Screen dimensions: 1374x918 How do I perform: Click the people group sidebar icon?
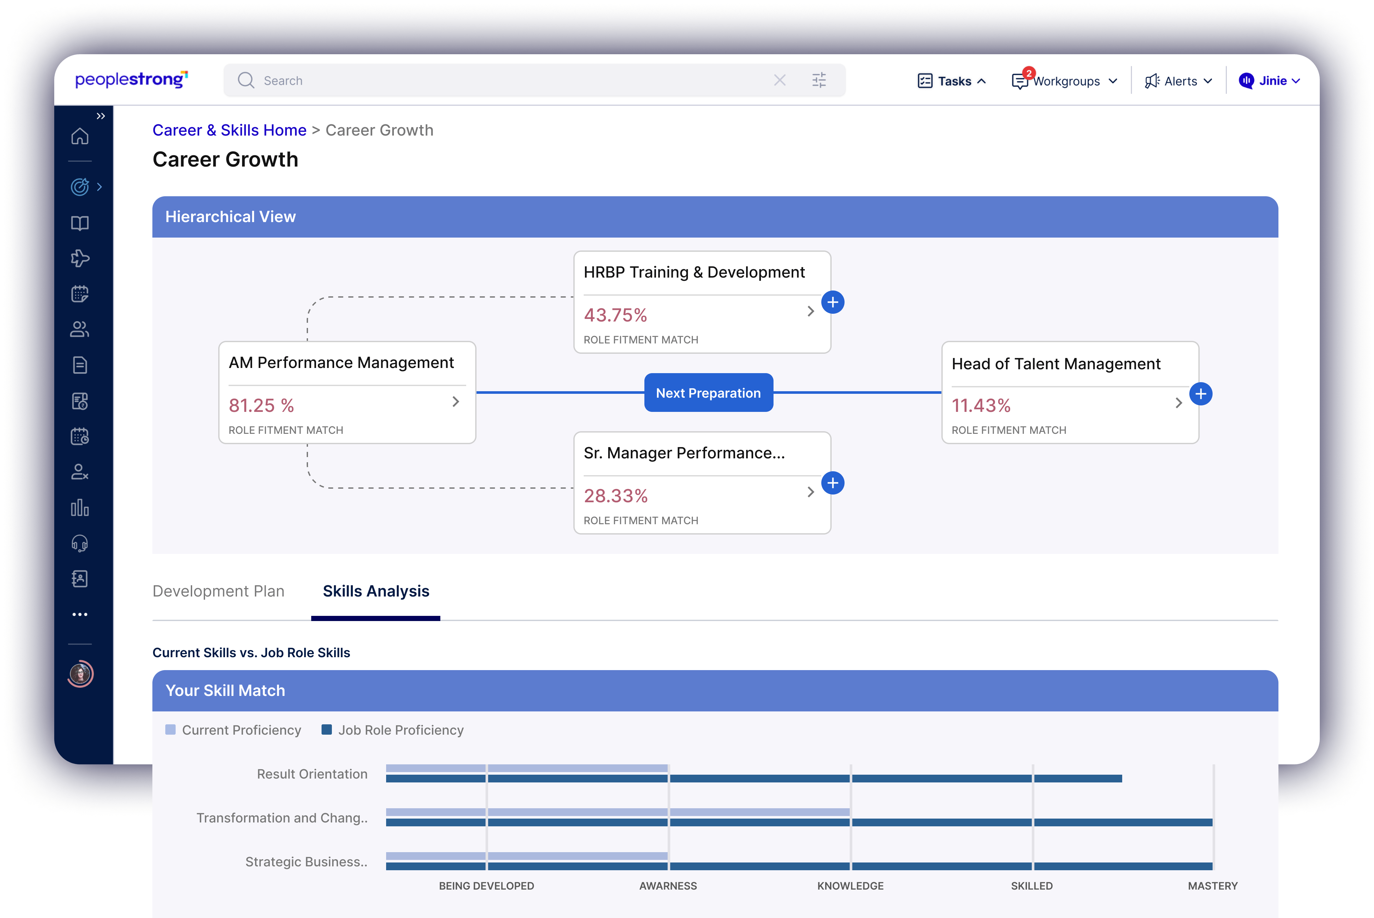click(80, 330)
